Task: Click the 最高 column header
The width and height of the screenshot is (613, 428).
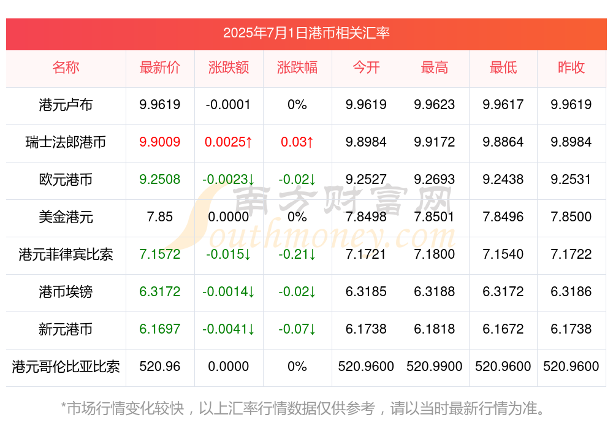Action: (435, 67)
